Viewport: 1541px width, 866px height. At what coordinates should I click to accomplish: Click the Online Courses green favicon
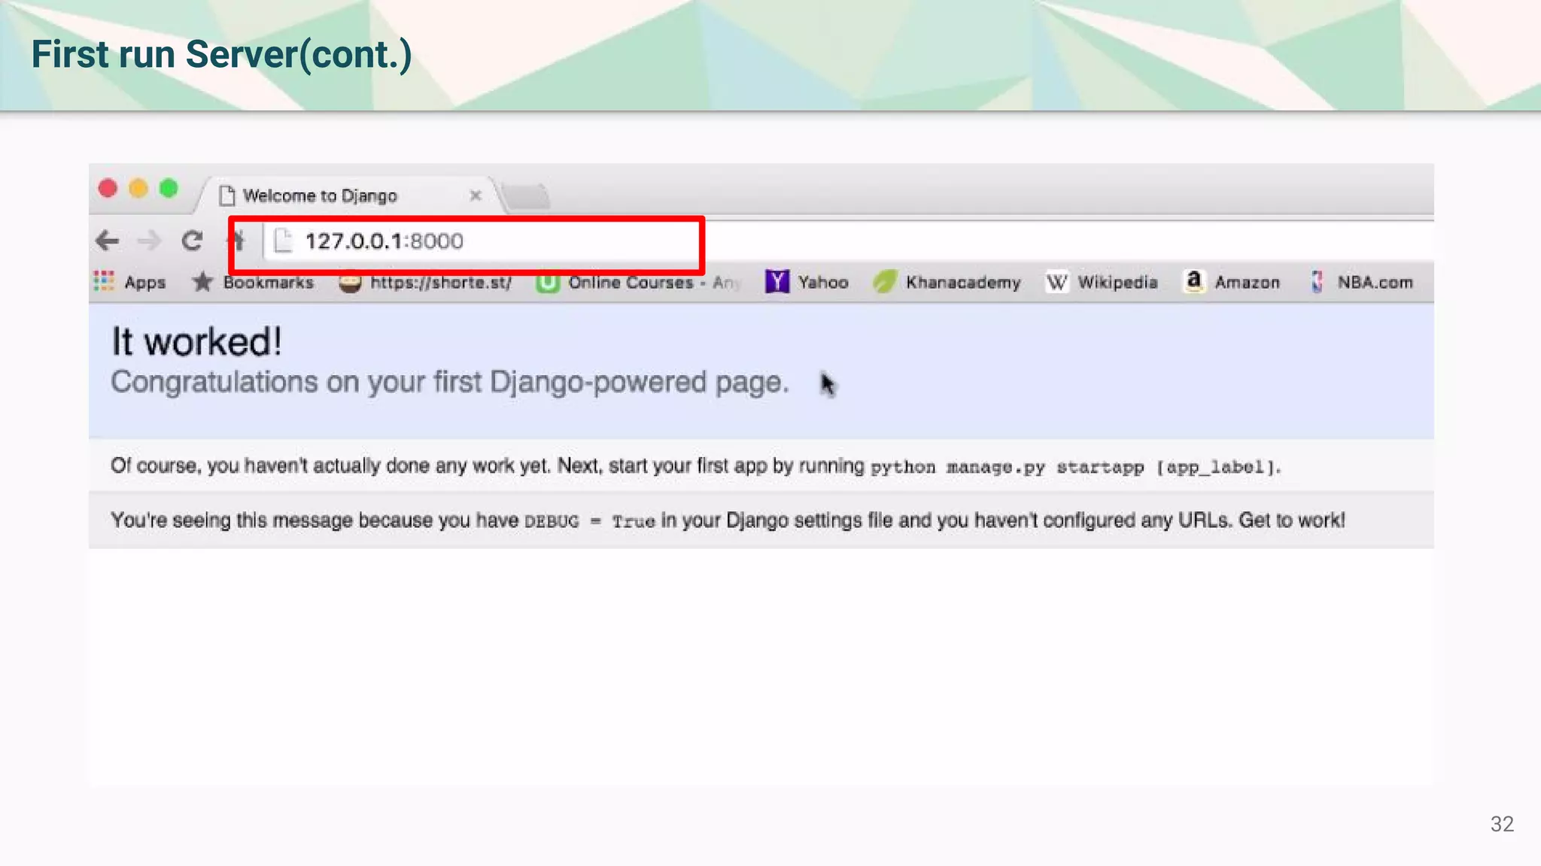pyautogui.click(x=547, y=283)
